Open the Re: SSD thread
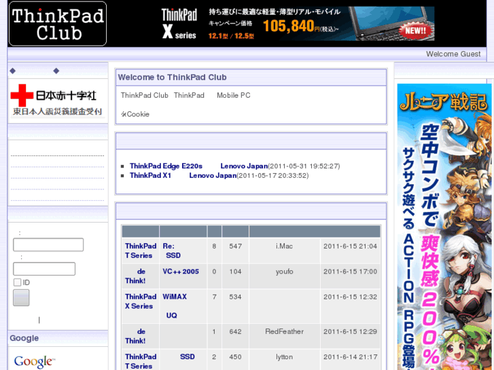Viewport: 494px width, 370px height. (x=172, y=251)
